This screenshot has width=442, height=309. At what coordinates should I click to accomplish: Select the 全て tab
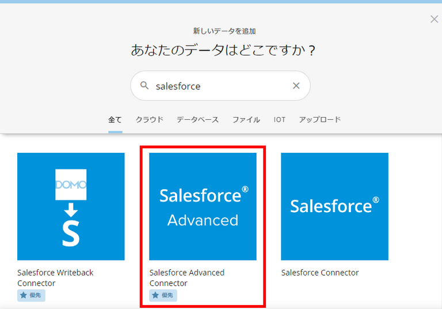coord(115,120)
